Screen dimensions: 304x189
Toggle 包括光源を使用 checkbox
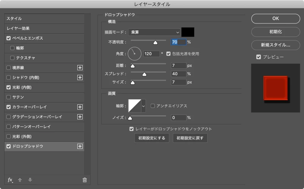click(168, 54)
